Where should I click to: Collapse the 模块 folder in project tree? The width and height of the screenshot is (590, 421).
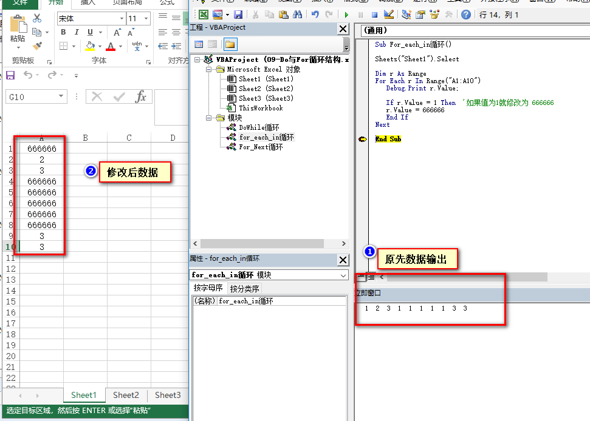coord(210,118)
